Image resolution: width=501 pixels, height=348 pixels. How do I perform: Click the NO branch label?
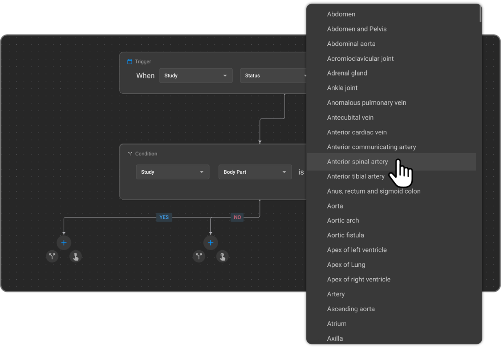point(237,217)
